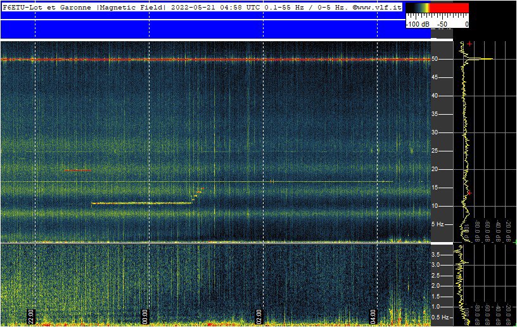517x327 pixels.
Task: Click the blue band below the title
Action: (203, 29)
